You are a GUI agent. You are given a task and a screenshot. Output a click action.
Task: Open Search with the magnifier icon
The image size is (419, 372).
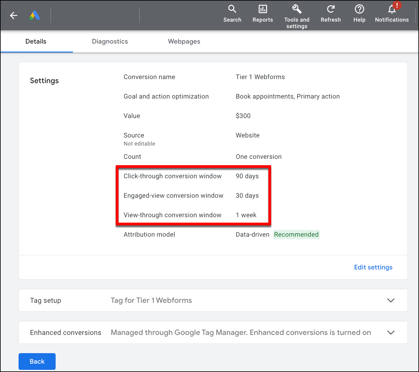click(232, 9)
